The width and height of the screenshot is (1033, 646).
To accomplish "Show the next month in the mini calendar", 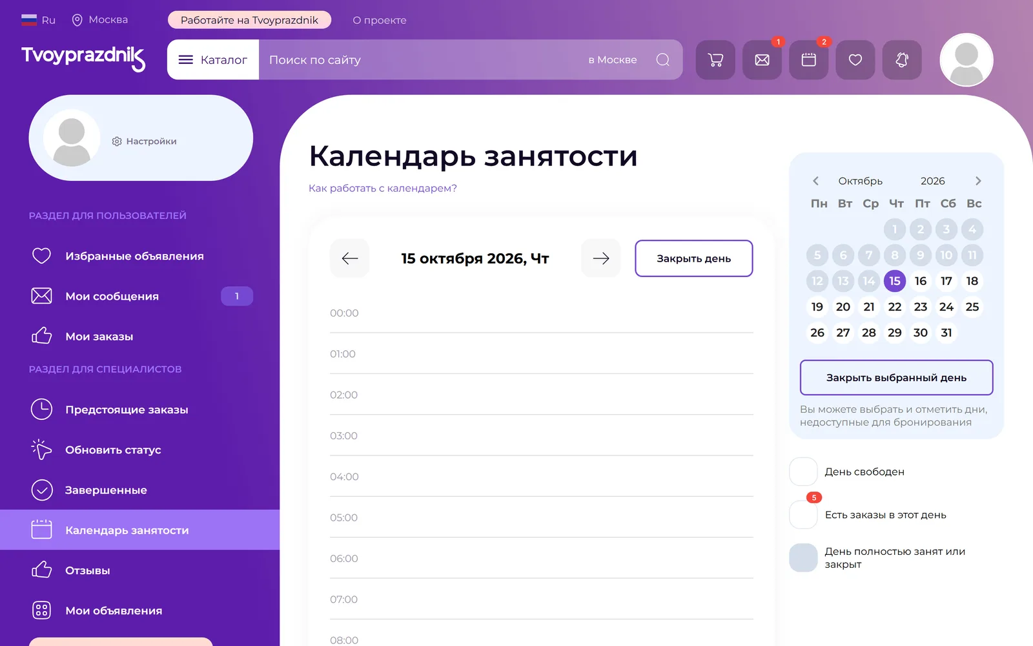I will point(978,181).
